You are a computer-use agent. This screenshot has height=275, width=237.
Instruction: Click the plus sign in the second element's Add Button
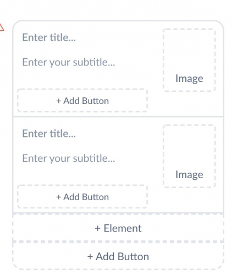click(x=58, y=197)
